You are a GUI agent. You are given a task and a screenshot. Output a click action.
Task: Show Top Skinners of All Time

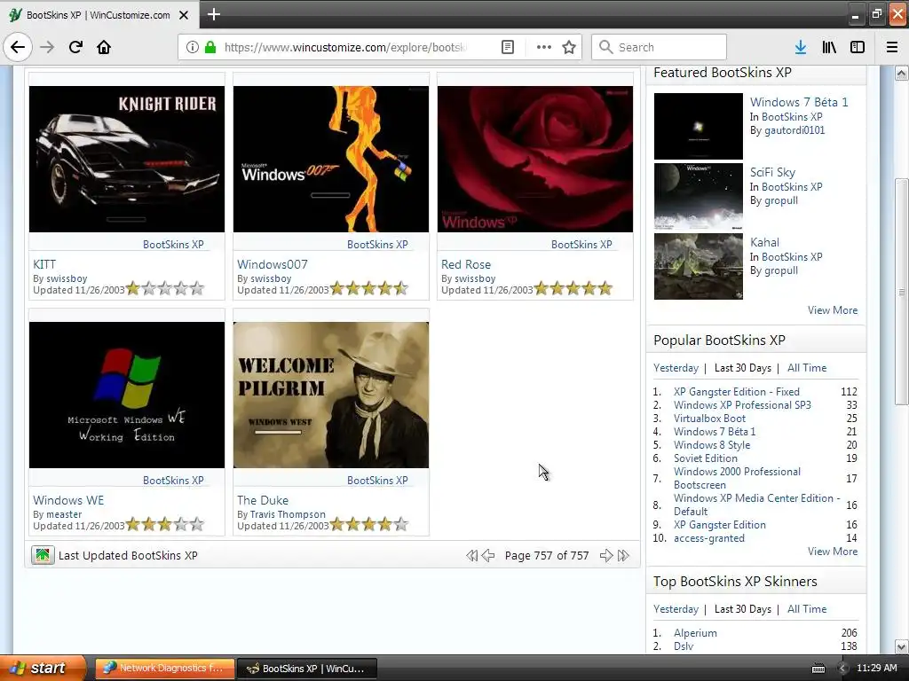[807, 608]
